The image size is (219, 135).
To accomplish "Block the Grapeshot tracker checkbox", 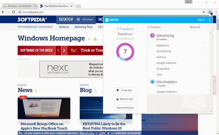I will [x=204, y=69].
